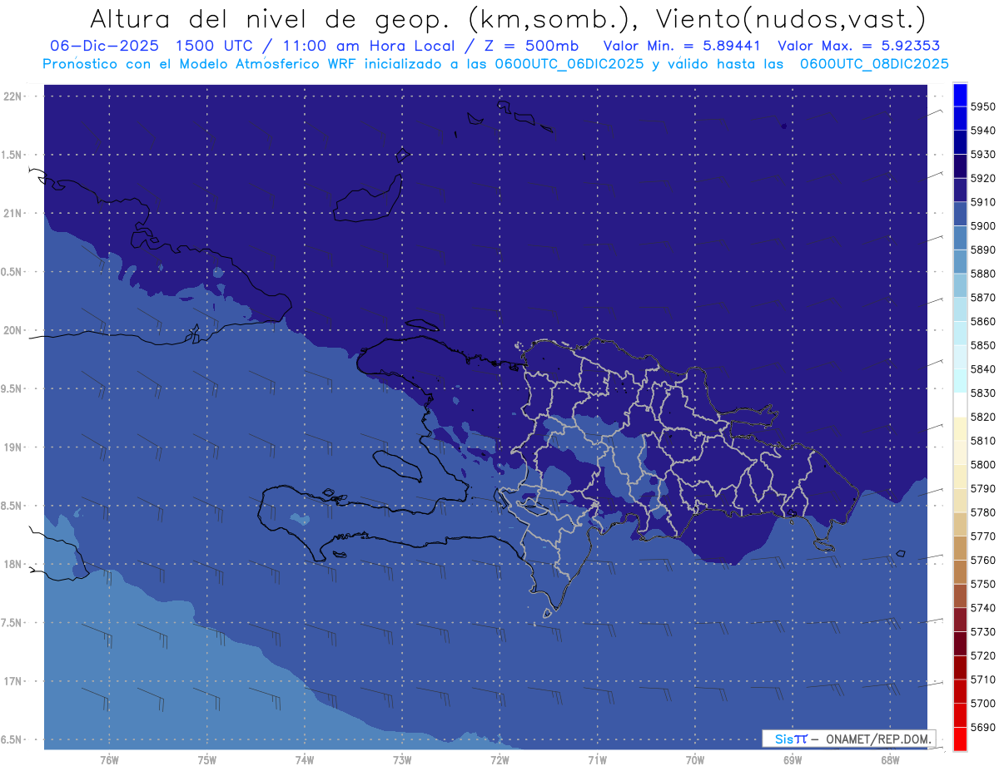Click the "5840" color scale label
This screenshot has height=771, width=999.
982,369
